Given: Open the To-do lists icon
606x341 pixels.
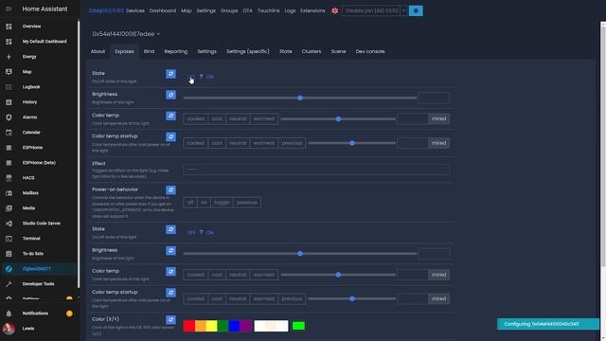Looking at the screenshot, I should 9,254.
